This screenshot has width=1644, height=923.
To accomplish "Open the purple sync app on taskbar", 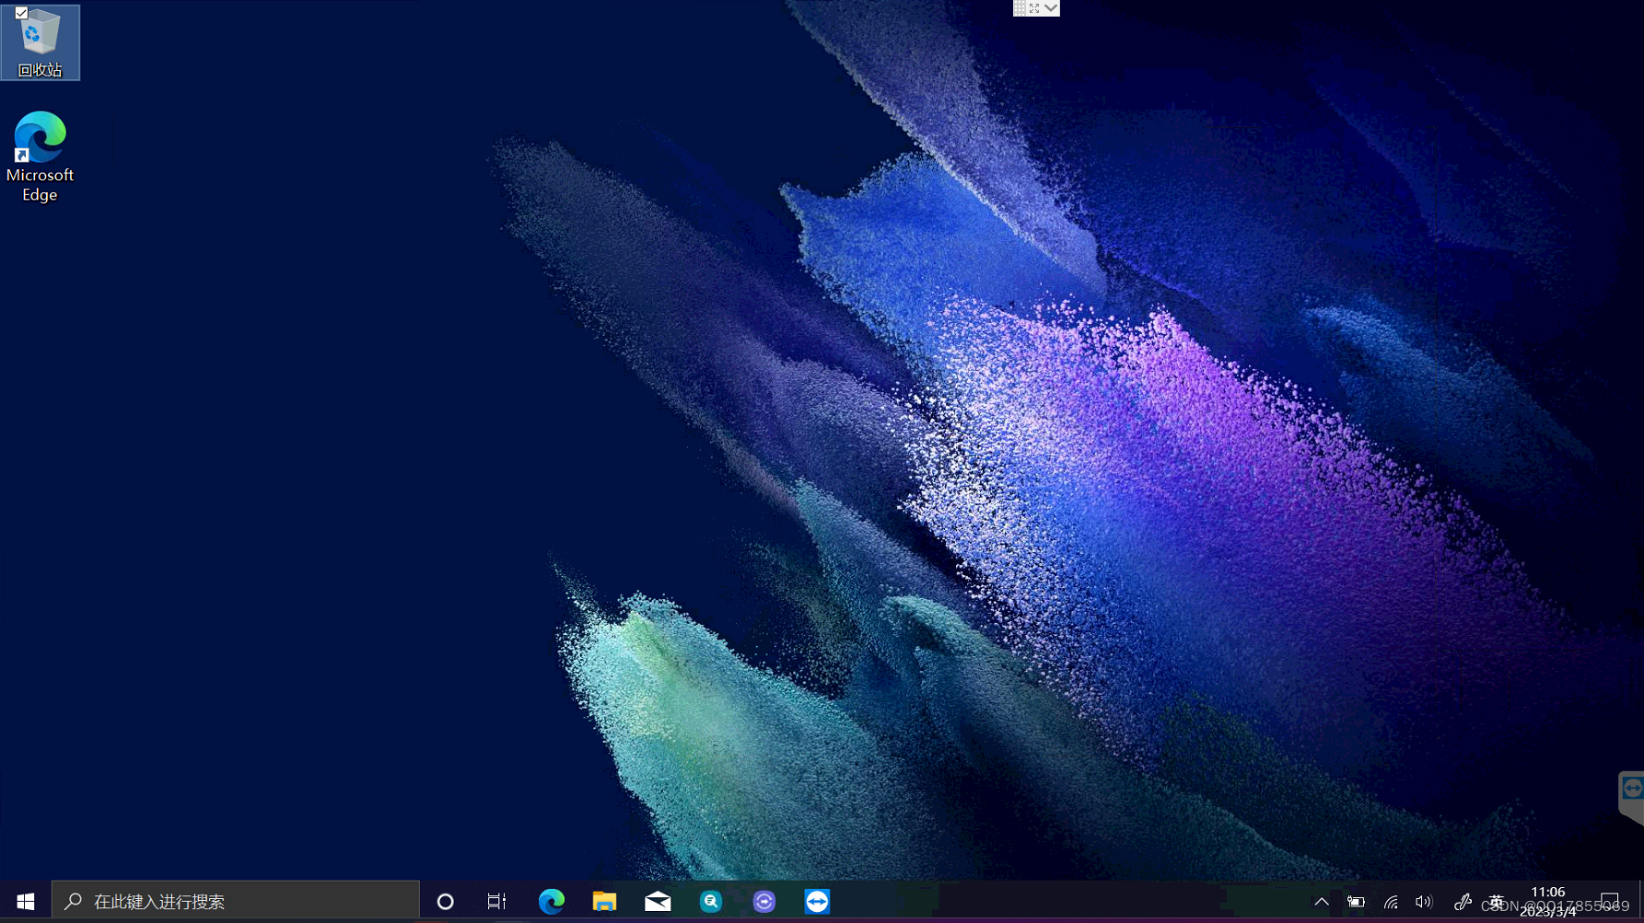I will tap(764, 901).
